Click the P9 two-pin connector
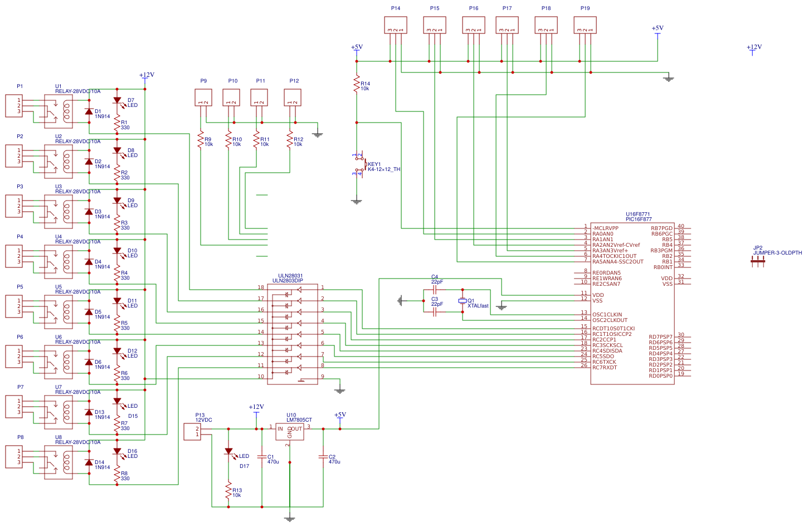 click(203, 97)
